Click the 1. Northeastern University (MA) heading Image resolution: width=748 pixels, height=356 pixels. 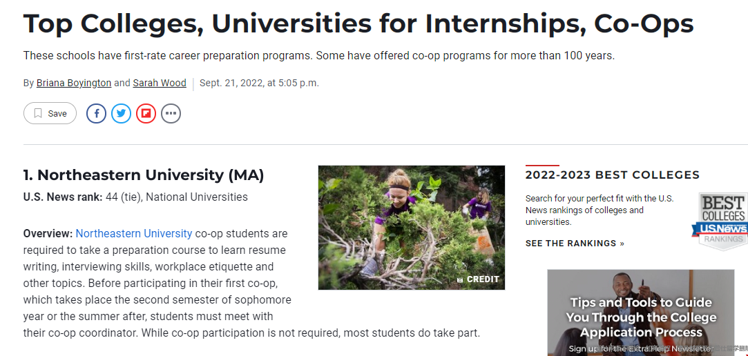(144, 175)
